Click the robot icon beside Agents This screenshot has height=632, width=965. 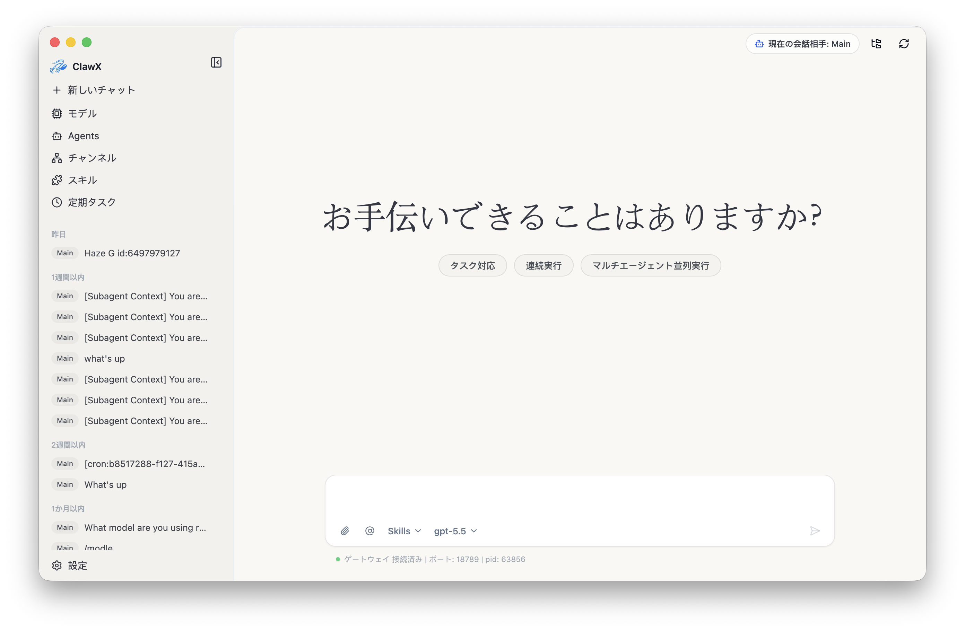coord(57,136)
